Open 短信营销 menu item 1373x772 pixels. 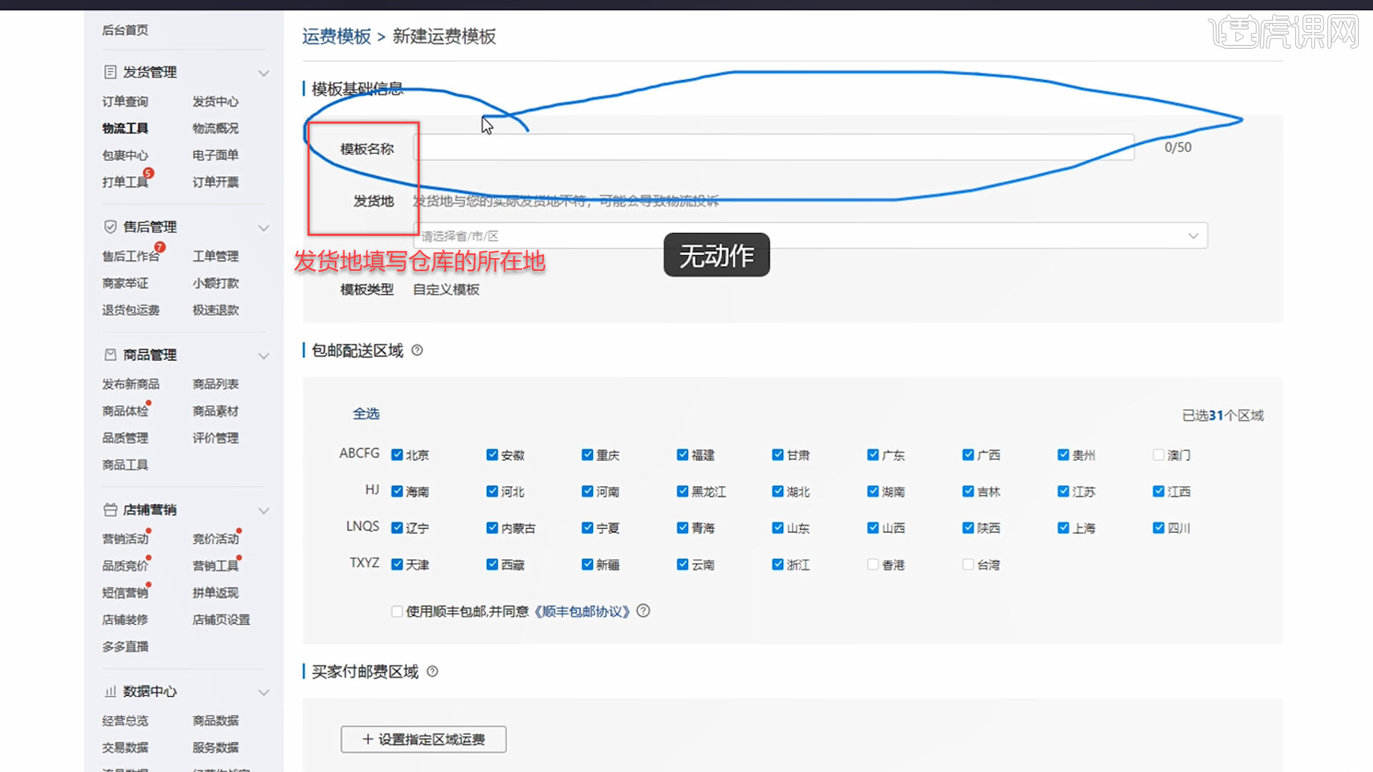click(125, 593)
